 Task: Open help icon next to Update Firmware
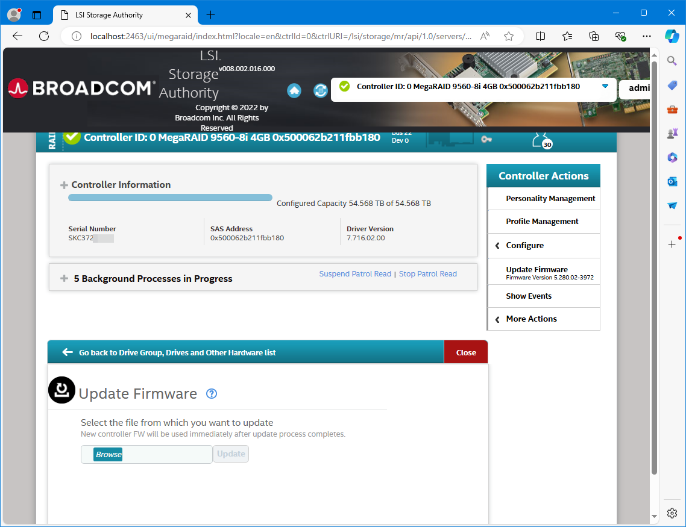(212, 394)
